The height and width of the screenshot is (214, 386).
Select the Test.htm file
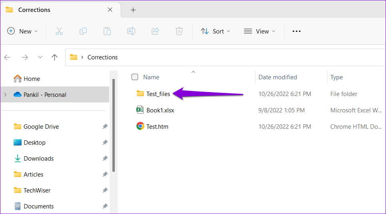tap(157, 127)
